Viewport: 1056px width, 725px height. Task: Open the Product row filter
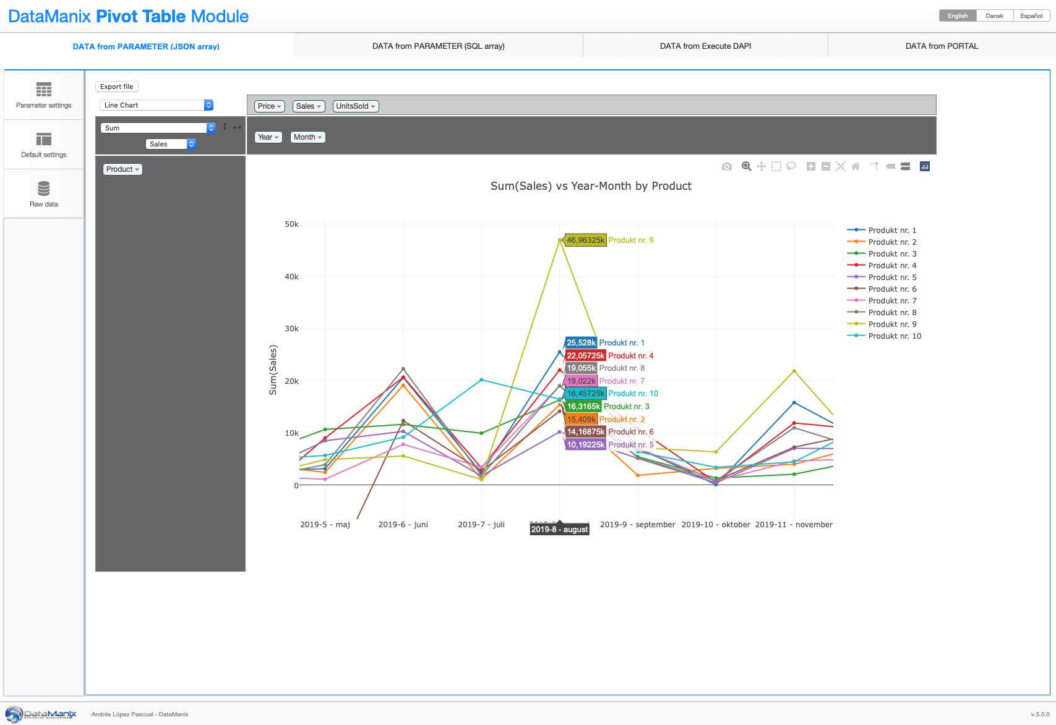122,169
